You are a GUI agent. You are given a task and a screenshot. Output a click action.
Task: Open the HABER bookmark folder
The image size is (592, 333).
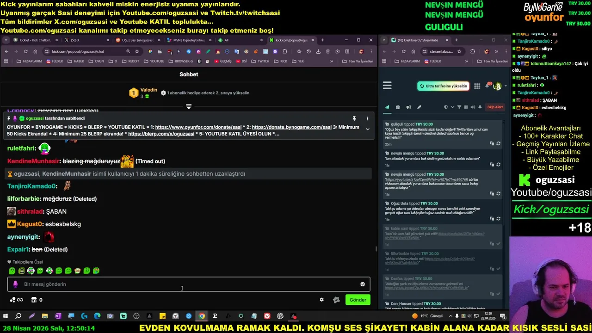[75, 61]
